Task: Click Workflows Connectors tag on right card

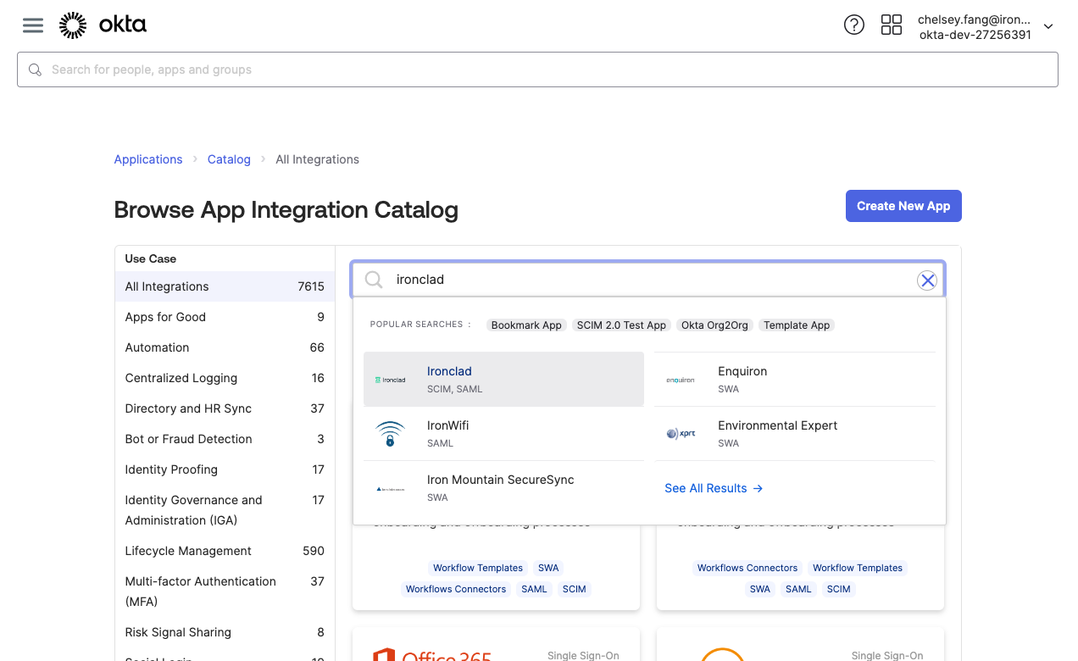Action: pyautogui.click(x=747, y=568)
